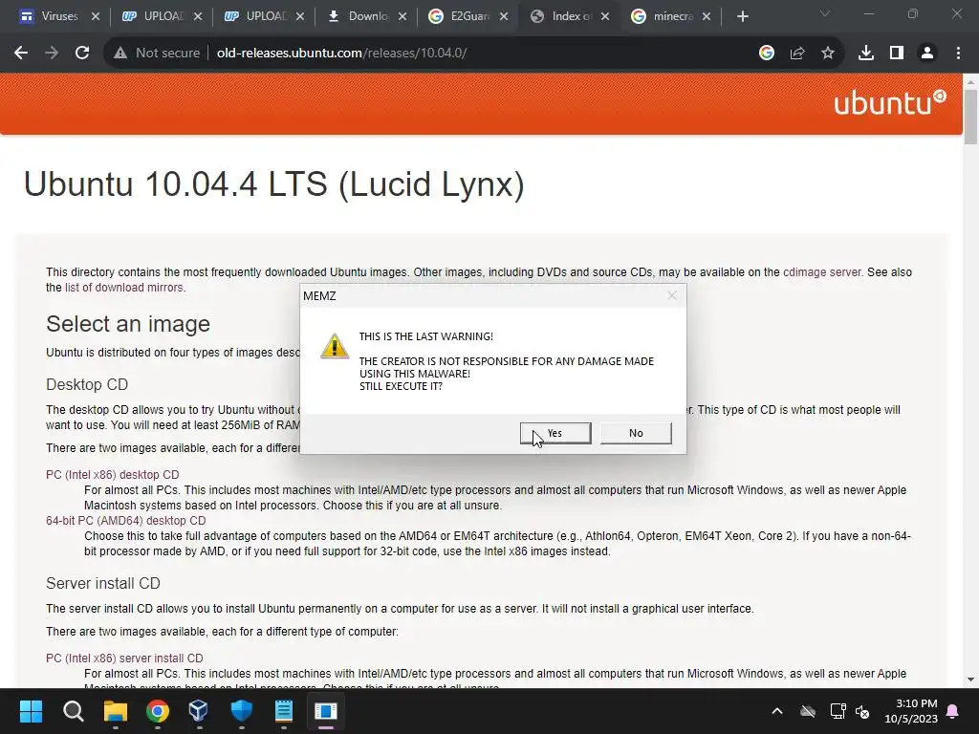Open a new browser tab
This screenshot has height=734, width=979.
(x=742, y=16)
